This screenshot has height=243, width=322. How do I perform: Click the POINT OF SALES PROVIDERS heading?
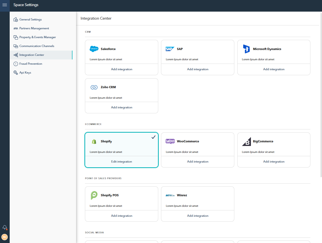[x=103, y=178]
